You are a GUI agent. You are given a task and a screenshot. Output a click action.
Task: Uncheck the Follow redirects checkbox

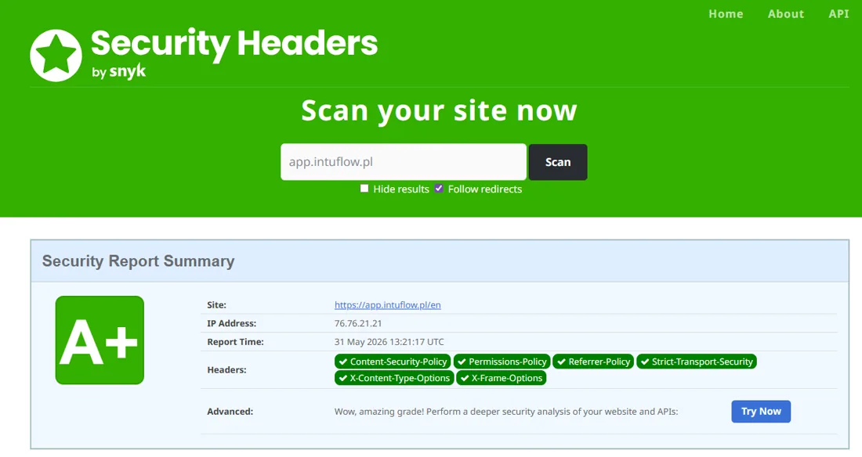pyautogui.click(x=439, y=189)
